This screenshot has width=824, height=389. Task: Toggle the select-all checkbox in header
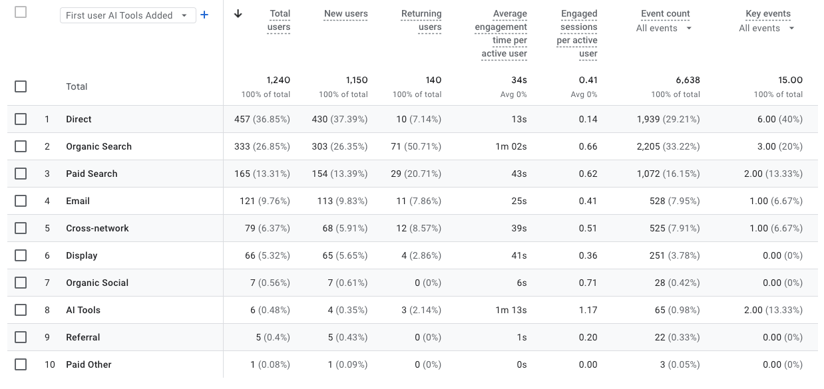click(21, 12)
